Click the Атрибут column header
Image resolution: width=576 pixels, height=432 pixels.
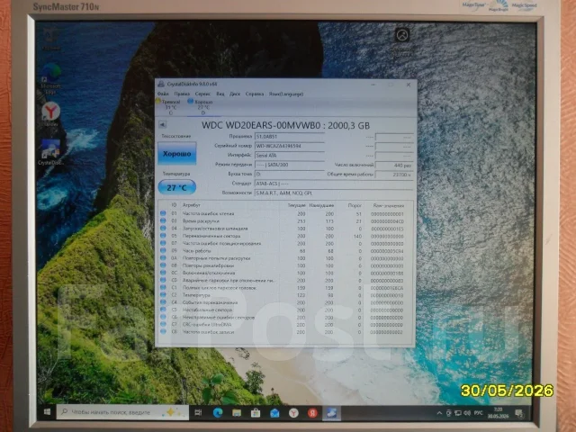pos(192,205)
